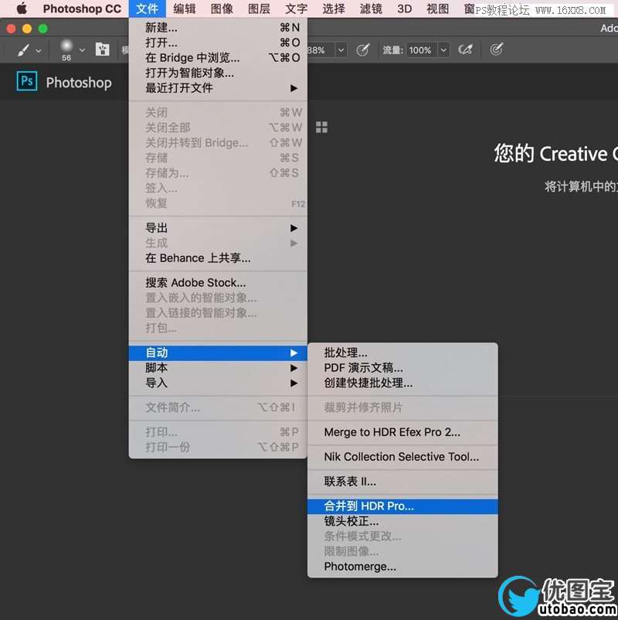Image resolution: width=618 pixels, height=620 pixels.
Task: Toggle pressure for opacity icon
Action: (x=362, y=49)
